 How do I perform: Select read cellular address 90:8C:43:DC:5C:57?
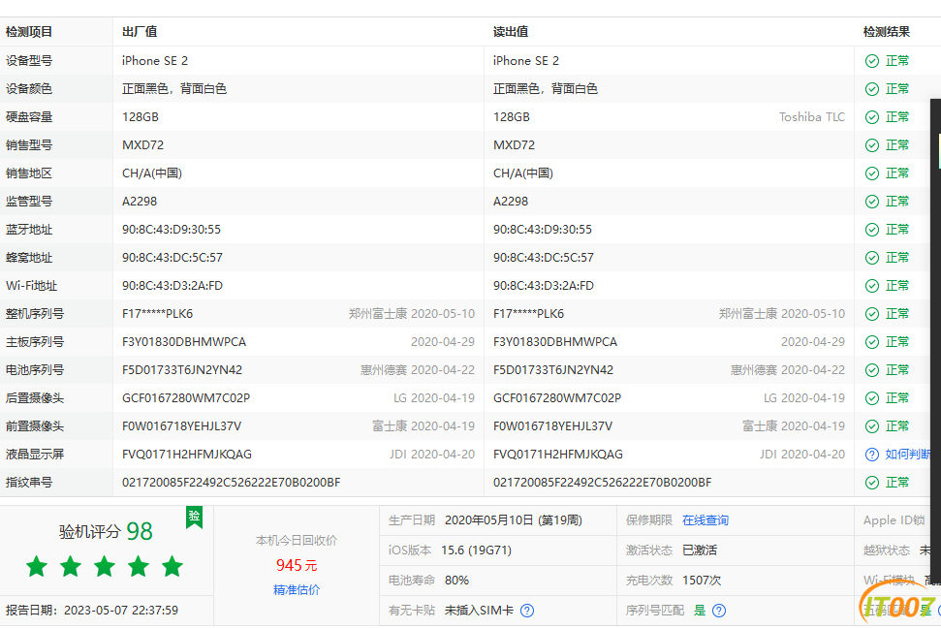(544, 258)
